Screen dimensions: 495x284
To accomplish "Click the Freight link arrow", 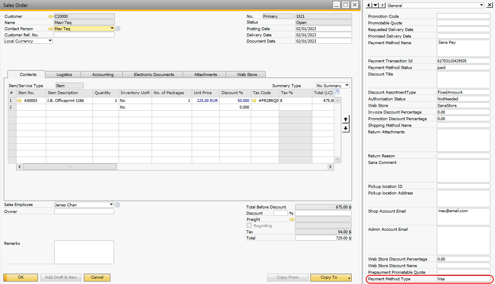I will tap(292, 220).
